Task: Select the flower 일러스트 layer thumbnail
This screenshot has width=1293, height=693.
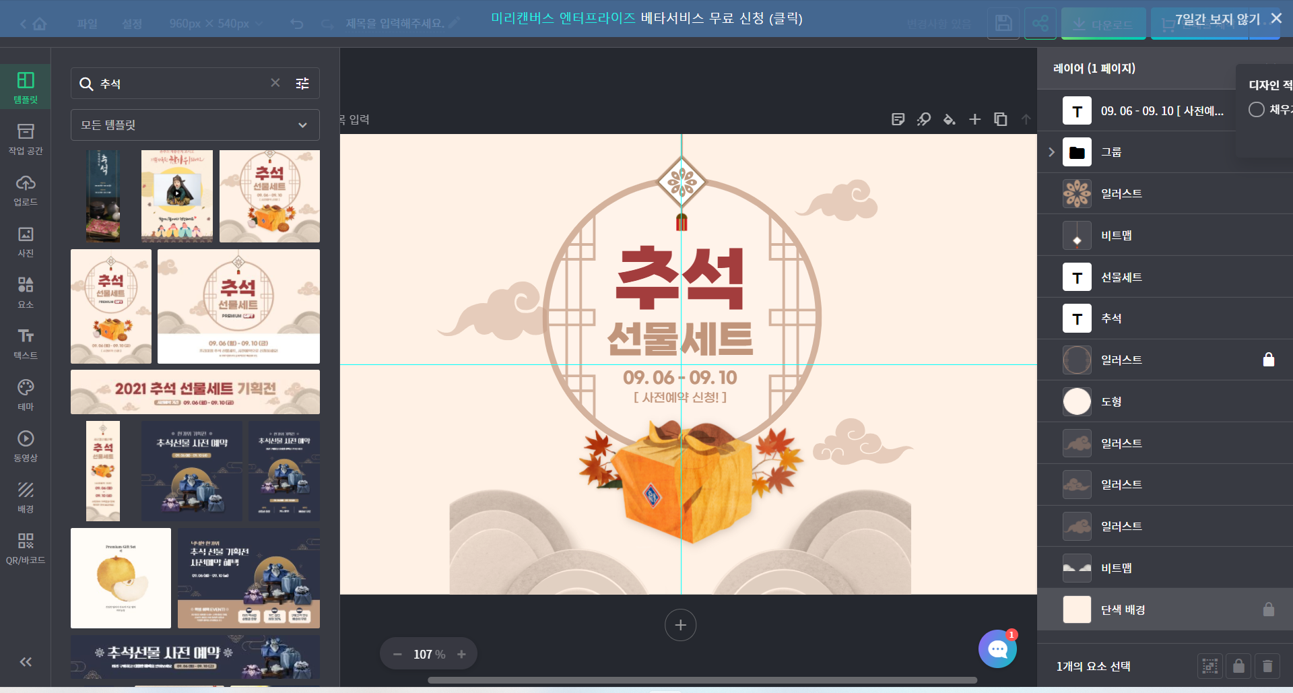Action: point(1077,194)
